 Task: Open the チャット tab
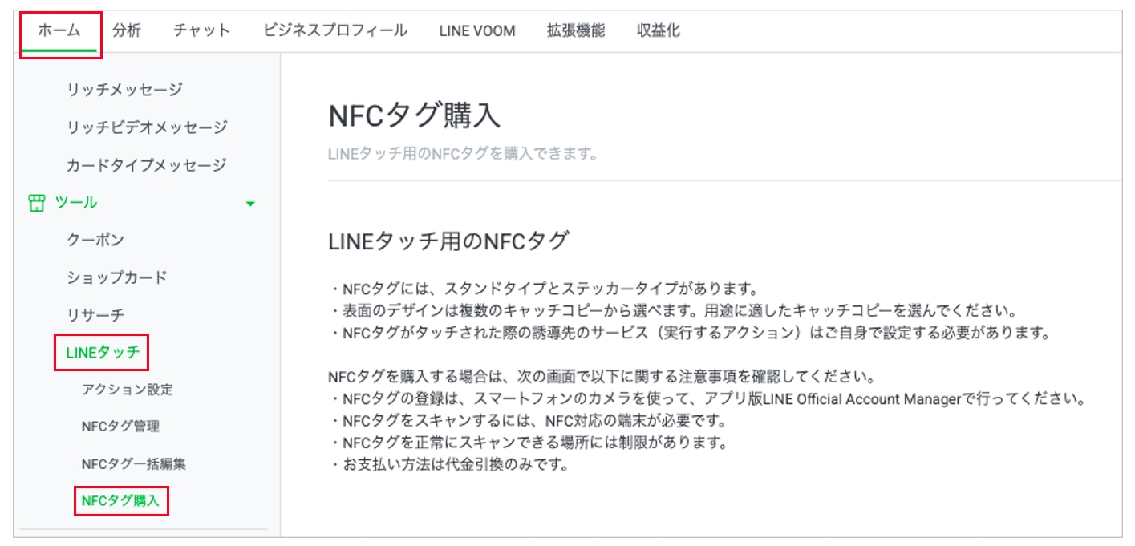tap(201, 31)
